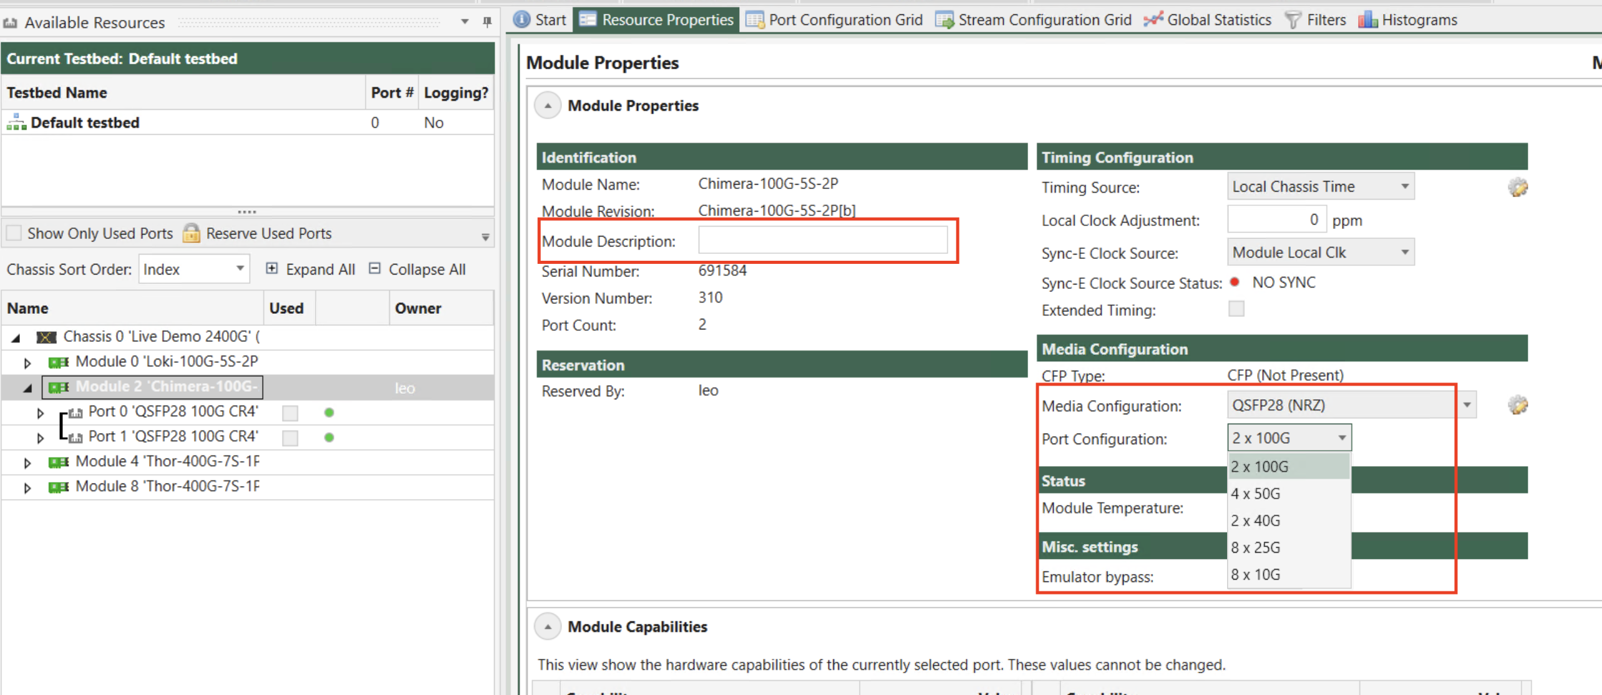The image size is (1602, 695).
Task: Click the Chassis 0 icon
Action: [47, 337]
